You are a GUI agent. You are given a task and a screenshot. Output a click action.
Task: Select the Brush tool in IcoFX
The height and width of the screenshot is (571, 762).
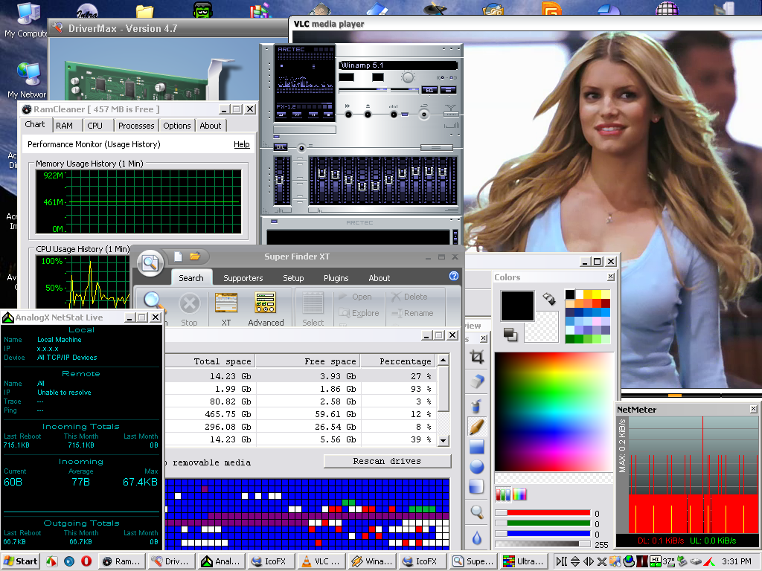pyautogui.click(x=477, y=426)
